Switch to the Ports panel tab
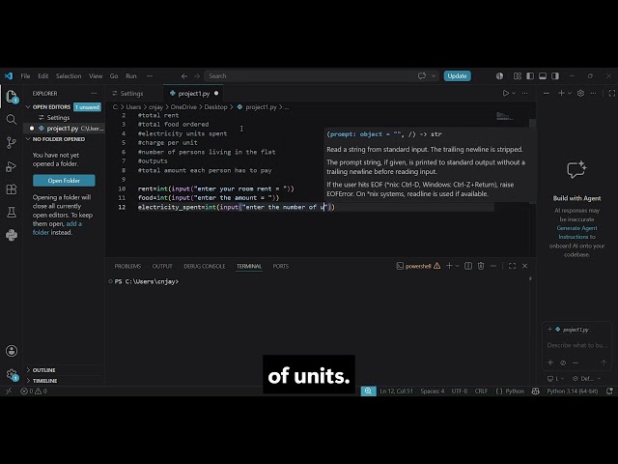Screen dimensions: 618x464 point(281,267)
